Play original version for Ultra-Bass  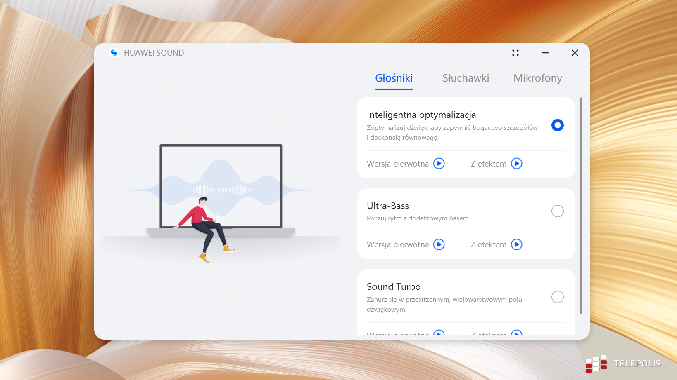[439, 244]
